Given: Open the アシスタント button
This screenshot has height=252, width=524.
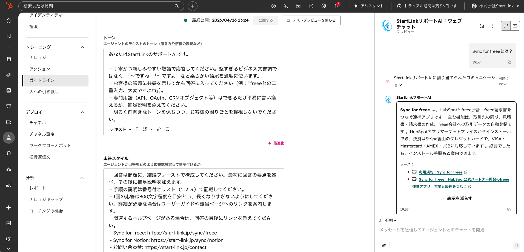Looking at the screenshot, I should [368, 6].
